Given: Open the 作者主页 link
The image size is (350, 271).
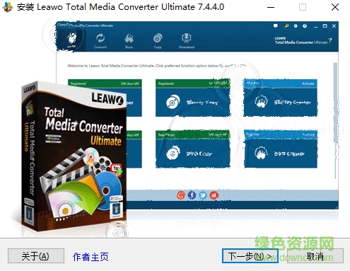Looking at the screenshot, I should pos(91,257).
